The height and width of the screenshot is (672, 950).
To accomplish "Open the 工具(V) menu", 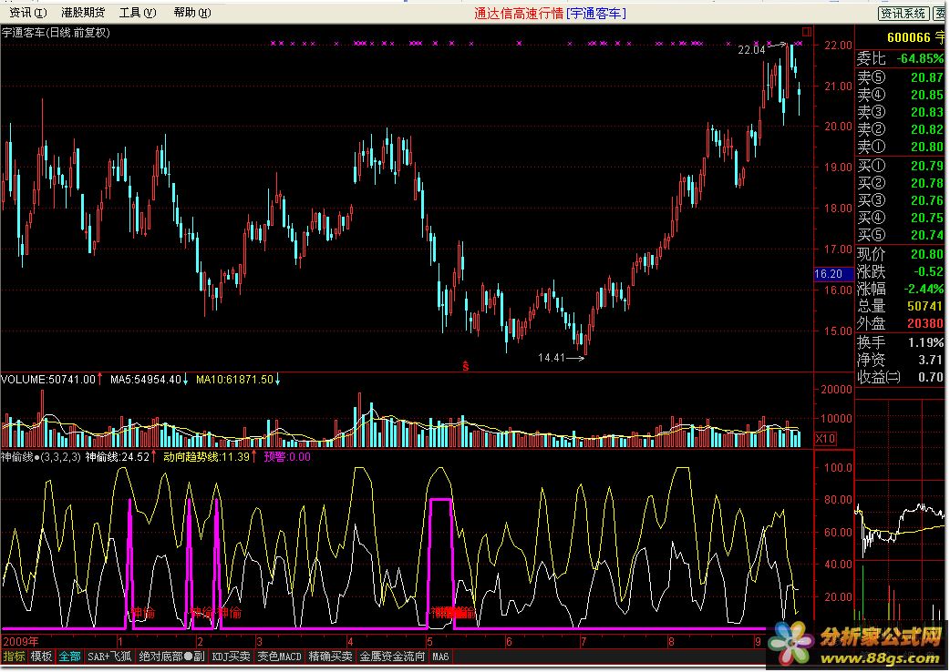I will [138, 13].
